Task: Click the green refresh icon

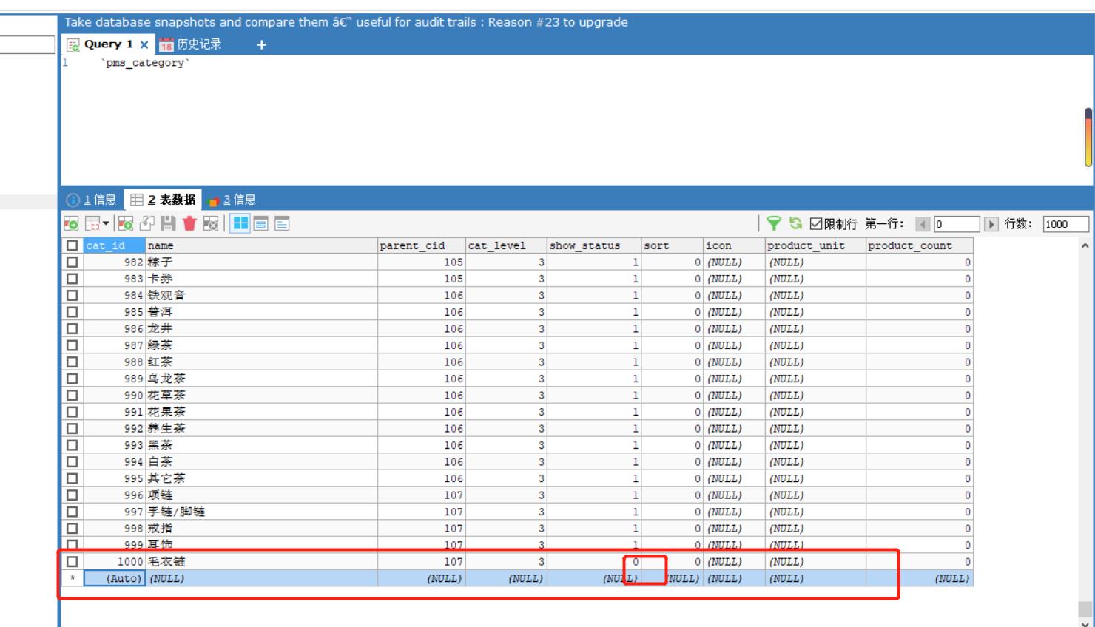Action: coord(795,223)
